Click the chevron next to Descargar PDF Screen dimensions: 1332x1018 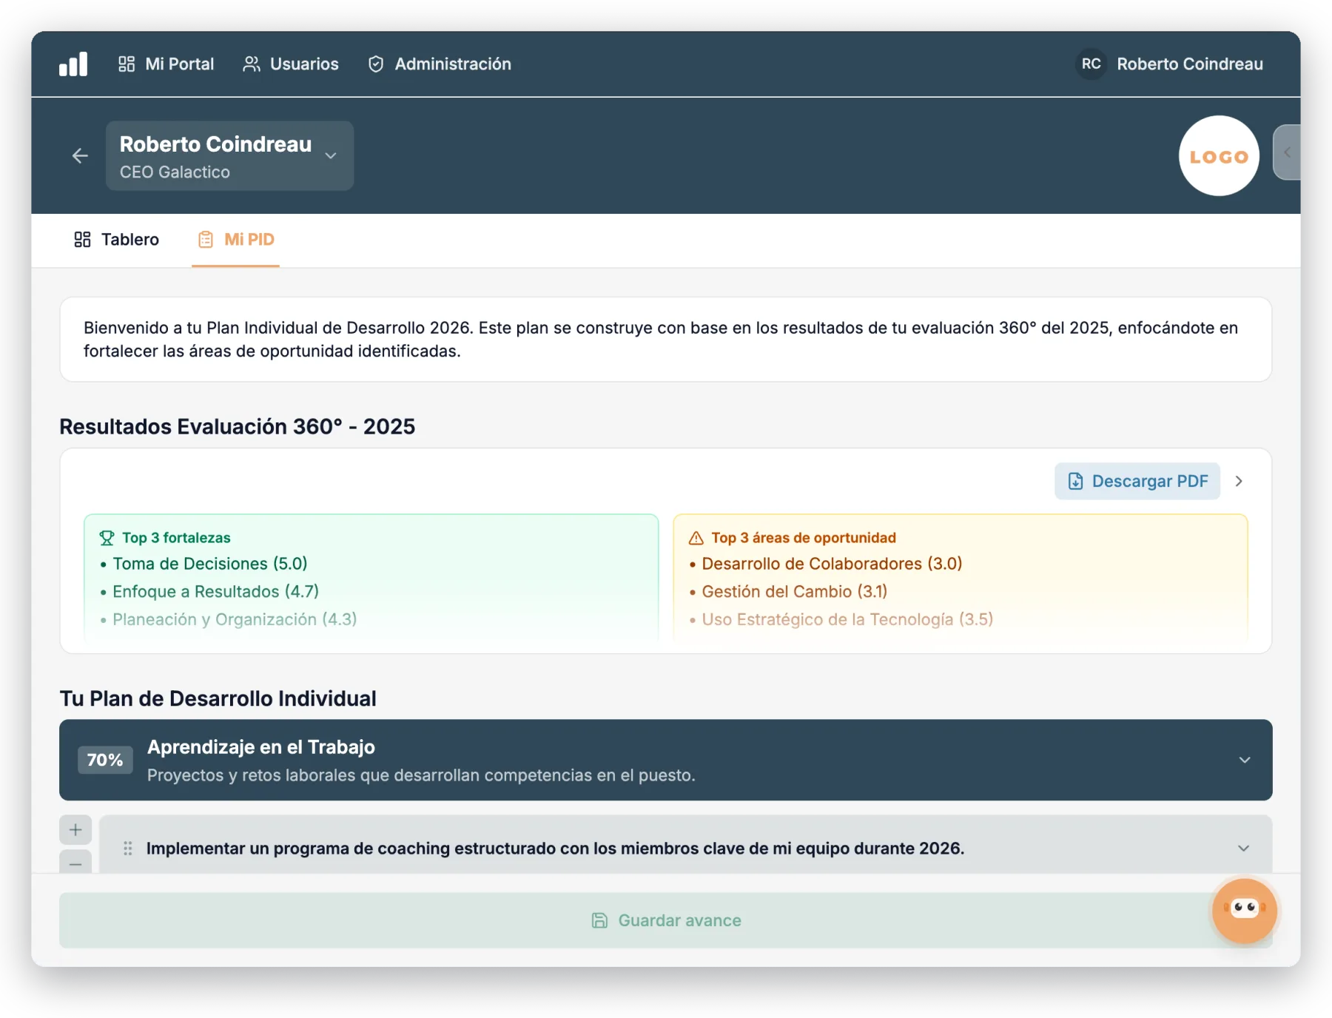tap(1239, 482)
